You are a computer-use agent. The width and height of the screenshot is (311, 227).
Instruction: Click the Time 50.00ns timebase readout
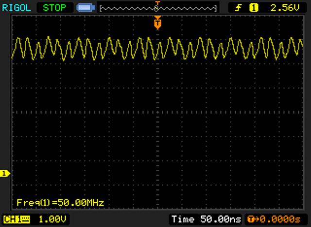pos(206,219)
